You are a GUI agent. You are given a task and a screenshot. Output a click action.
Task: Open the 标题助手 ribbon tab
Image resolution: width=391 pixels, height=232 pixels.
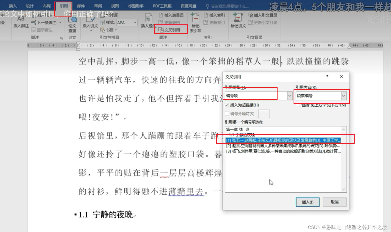(136, 6)
